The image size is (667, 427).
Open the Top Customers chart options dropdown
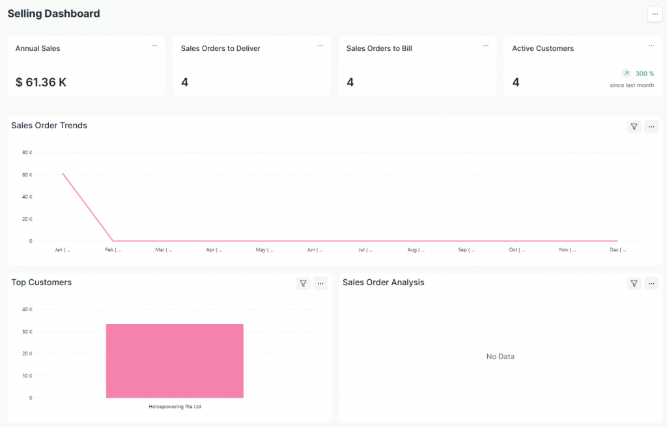(x=320, y=283)
